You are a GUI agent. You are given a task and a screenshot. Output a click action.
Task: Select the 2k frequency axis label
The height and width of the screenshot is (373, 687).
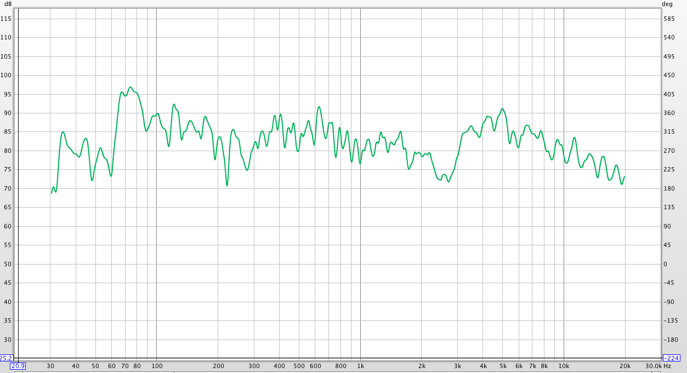click(x=422, y=366)
